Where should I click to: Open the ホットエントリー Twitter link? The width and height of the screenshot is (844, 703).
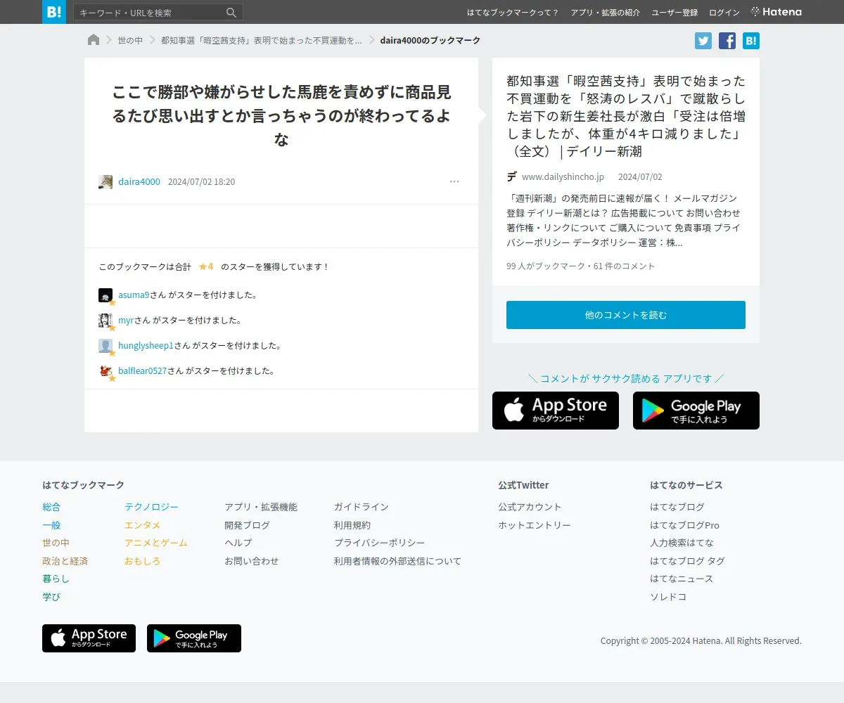point(535,525)
